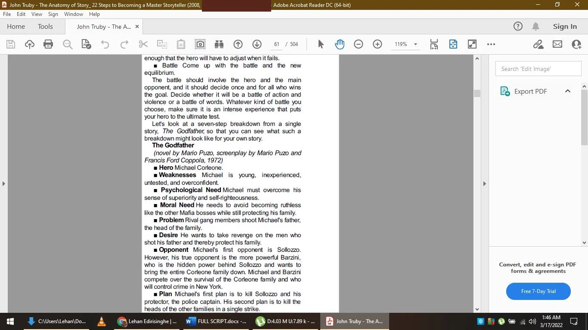Open the View menu

click(37, 14)
